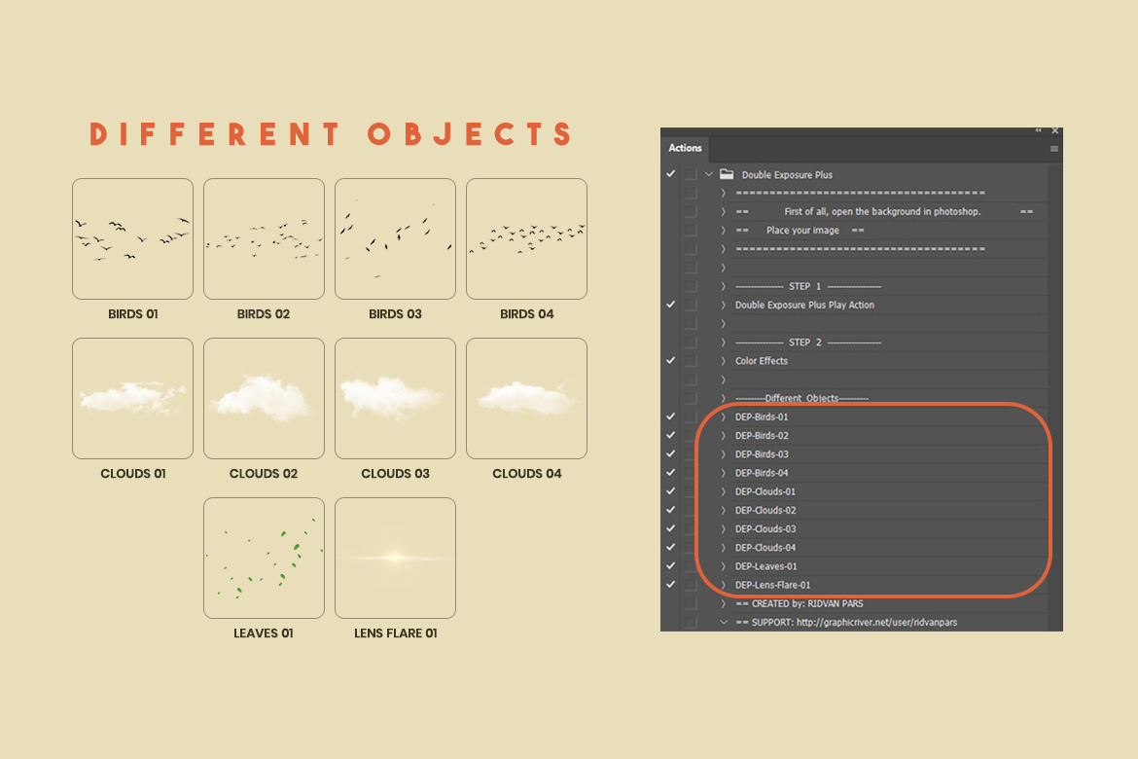Screen dimensions: 1138x759
Task: Expand the Double Exposure Plus Play Action
Action: (x=723, y=306)
